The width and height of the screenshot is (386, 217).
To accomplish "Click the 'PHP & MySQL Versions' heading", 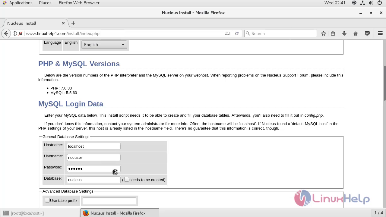I will tap(79, 64).
